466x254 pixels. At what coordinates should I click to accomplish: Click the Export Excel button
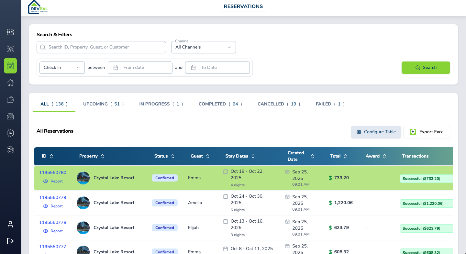click(427, 132)
